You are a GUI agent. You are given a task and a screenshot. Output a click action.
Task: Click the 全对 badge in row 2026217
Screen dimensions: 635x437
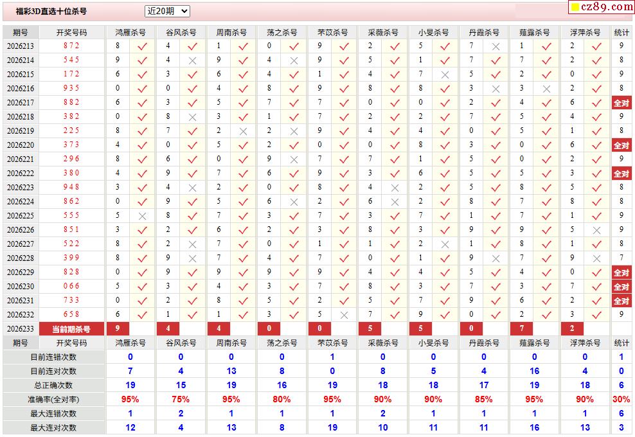click(622, 103)
